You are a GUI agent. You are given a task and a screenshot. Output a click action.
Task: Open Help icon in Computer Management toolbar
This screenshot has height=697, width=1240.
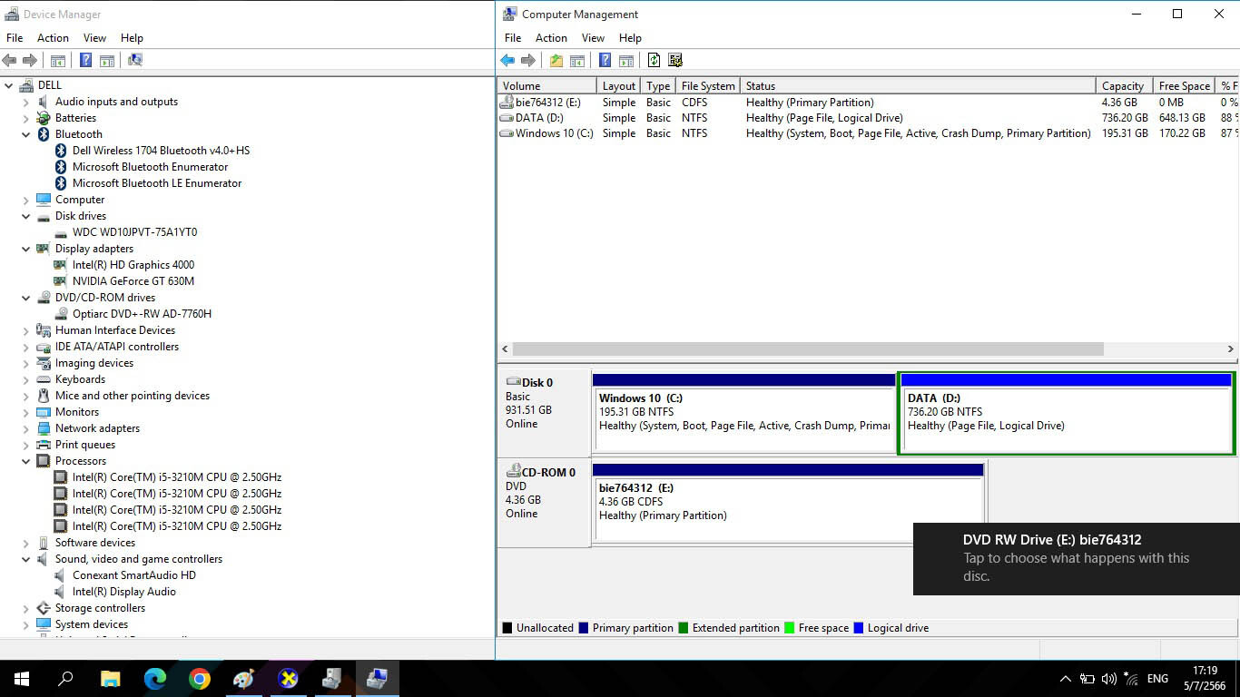tap(605, 60)
